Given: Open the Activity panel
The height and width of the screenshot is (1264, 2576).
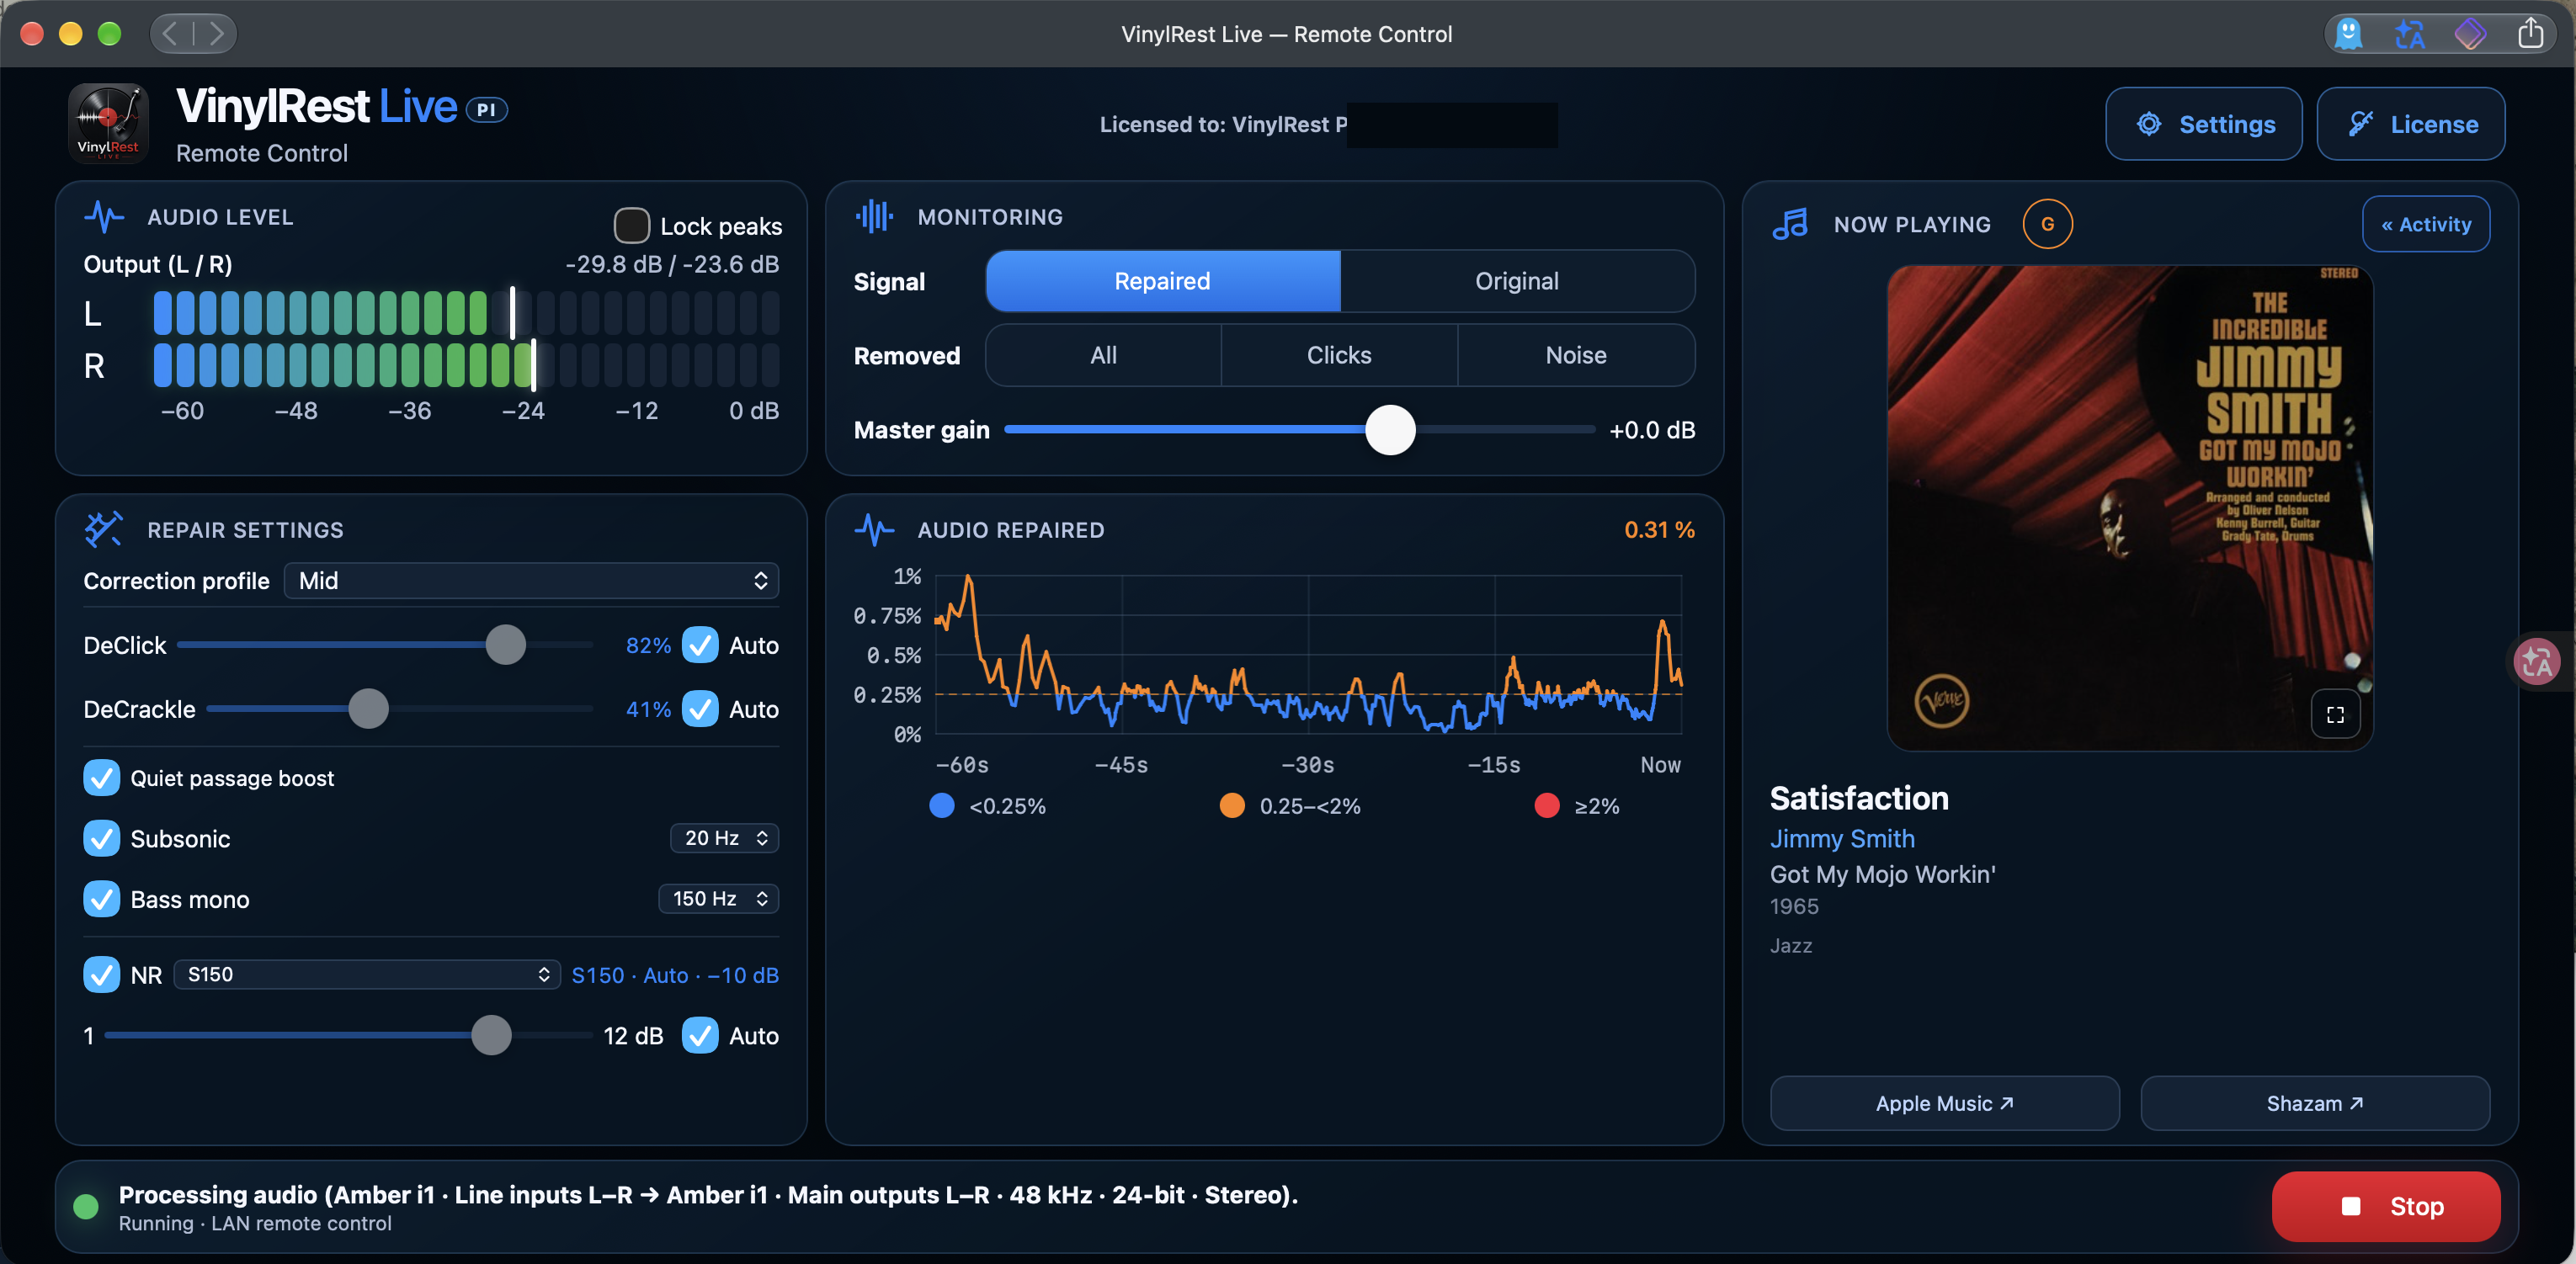Looking at the screenshot, I should [x=2426, y=224].
